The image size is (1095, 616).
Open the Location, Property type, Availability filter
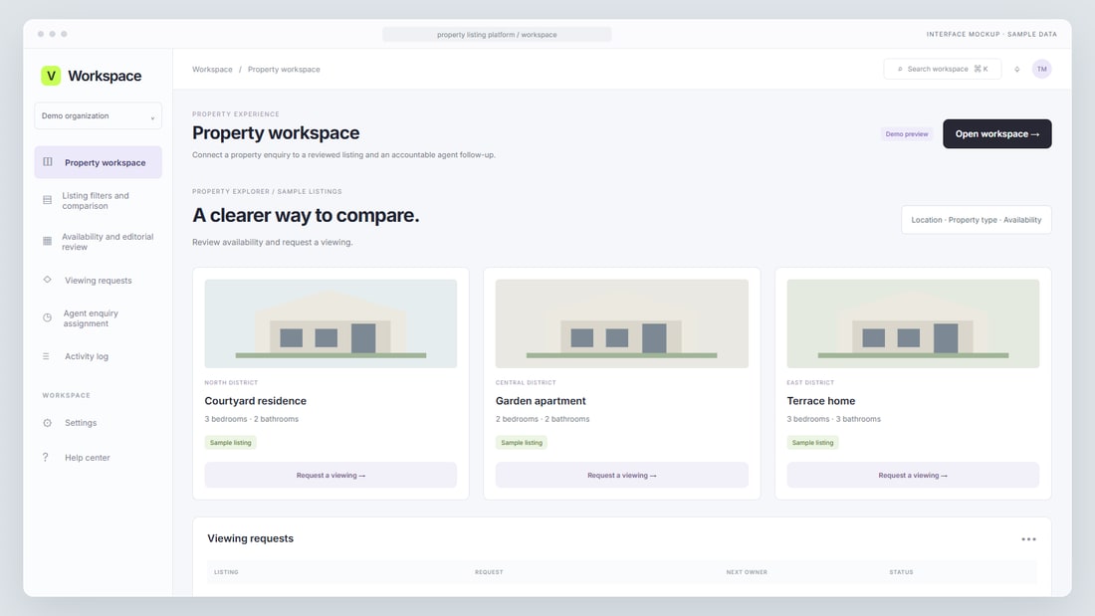[x=976, y=219]
